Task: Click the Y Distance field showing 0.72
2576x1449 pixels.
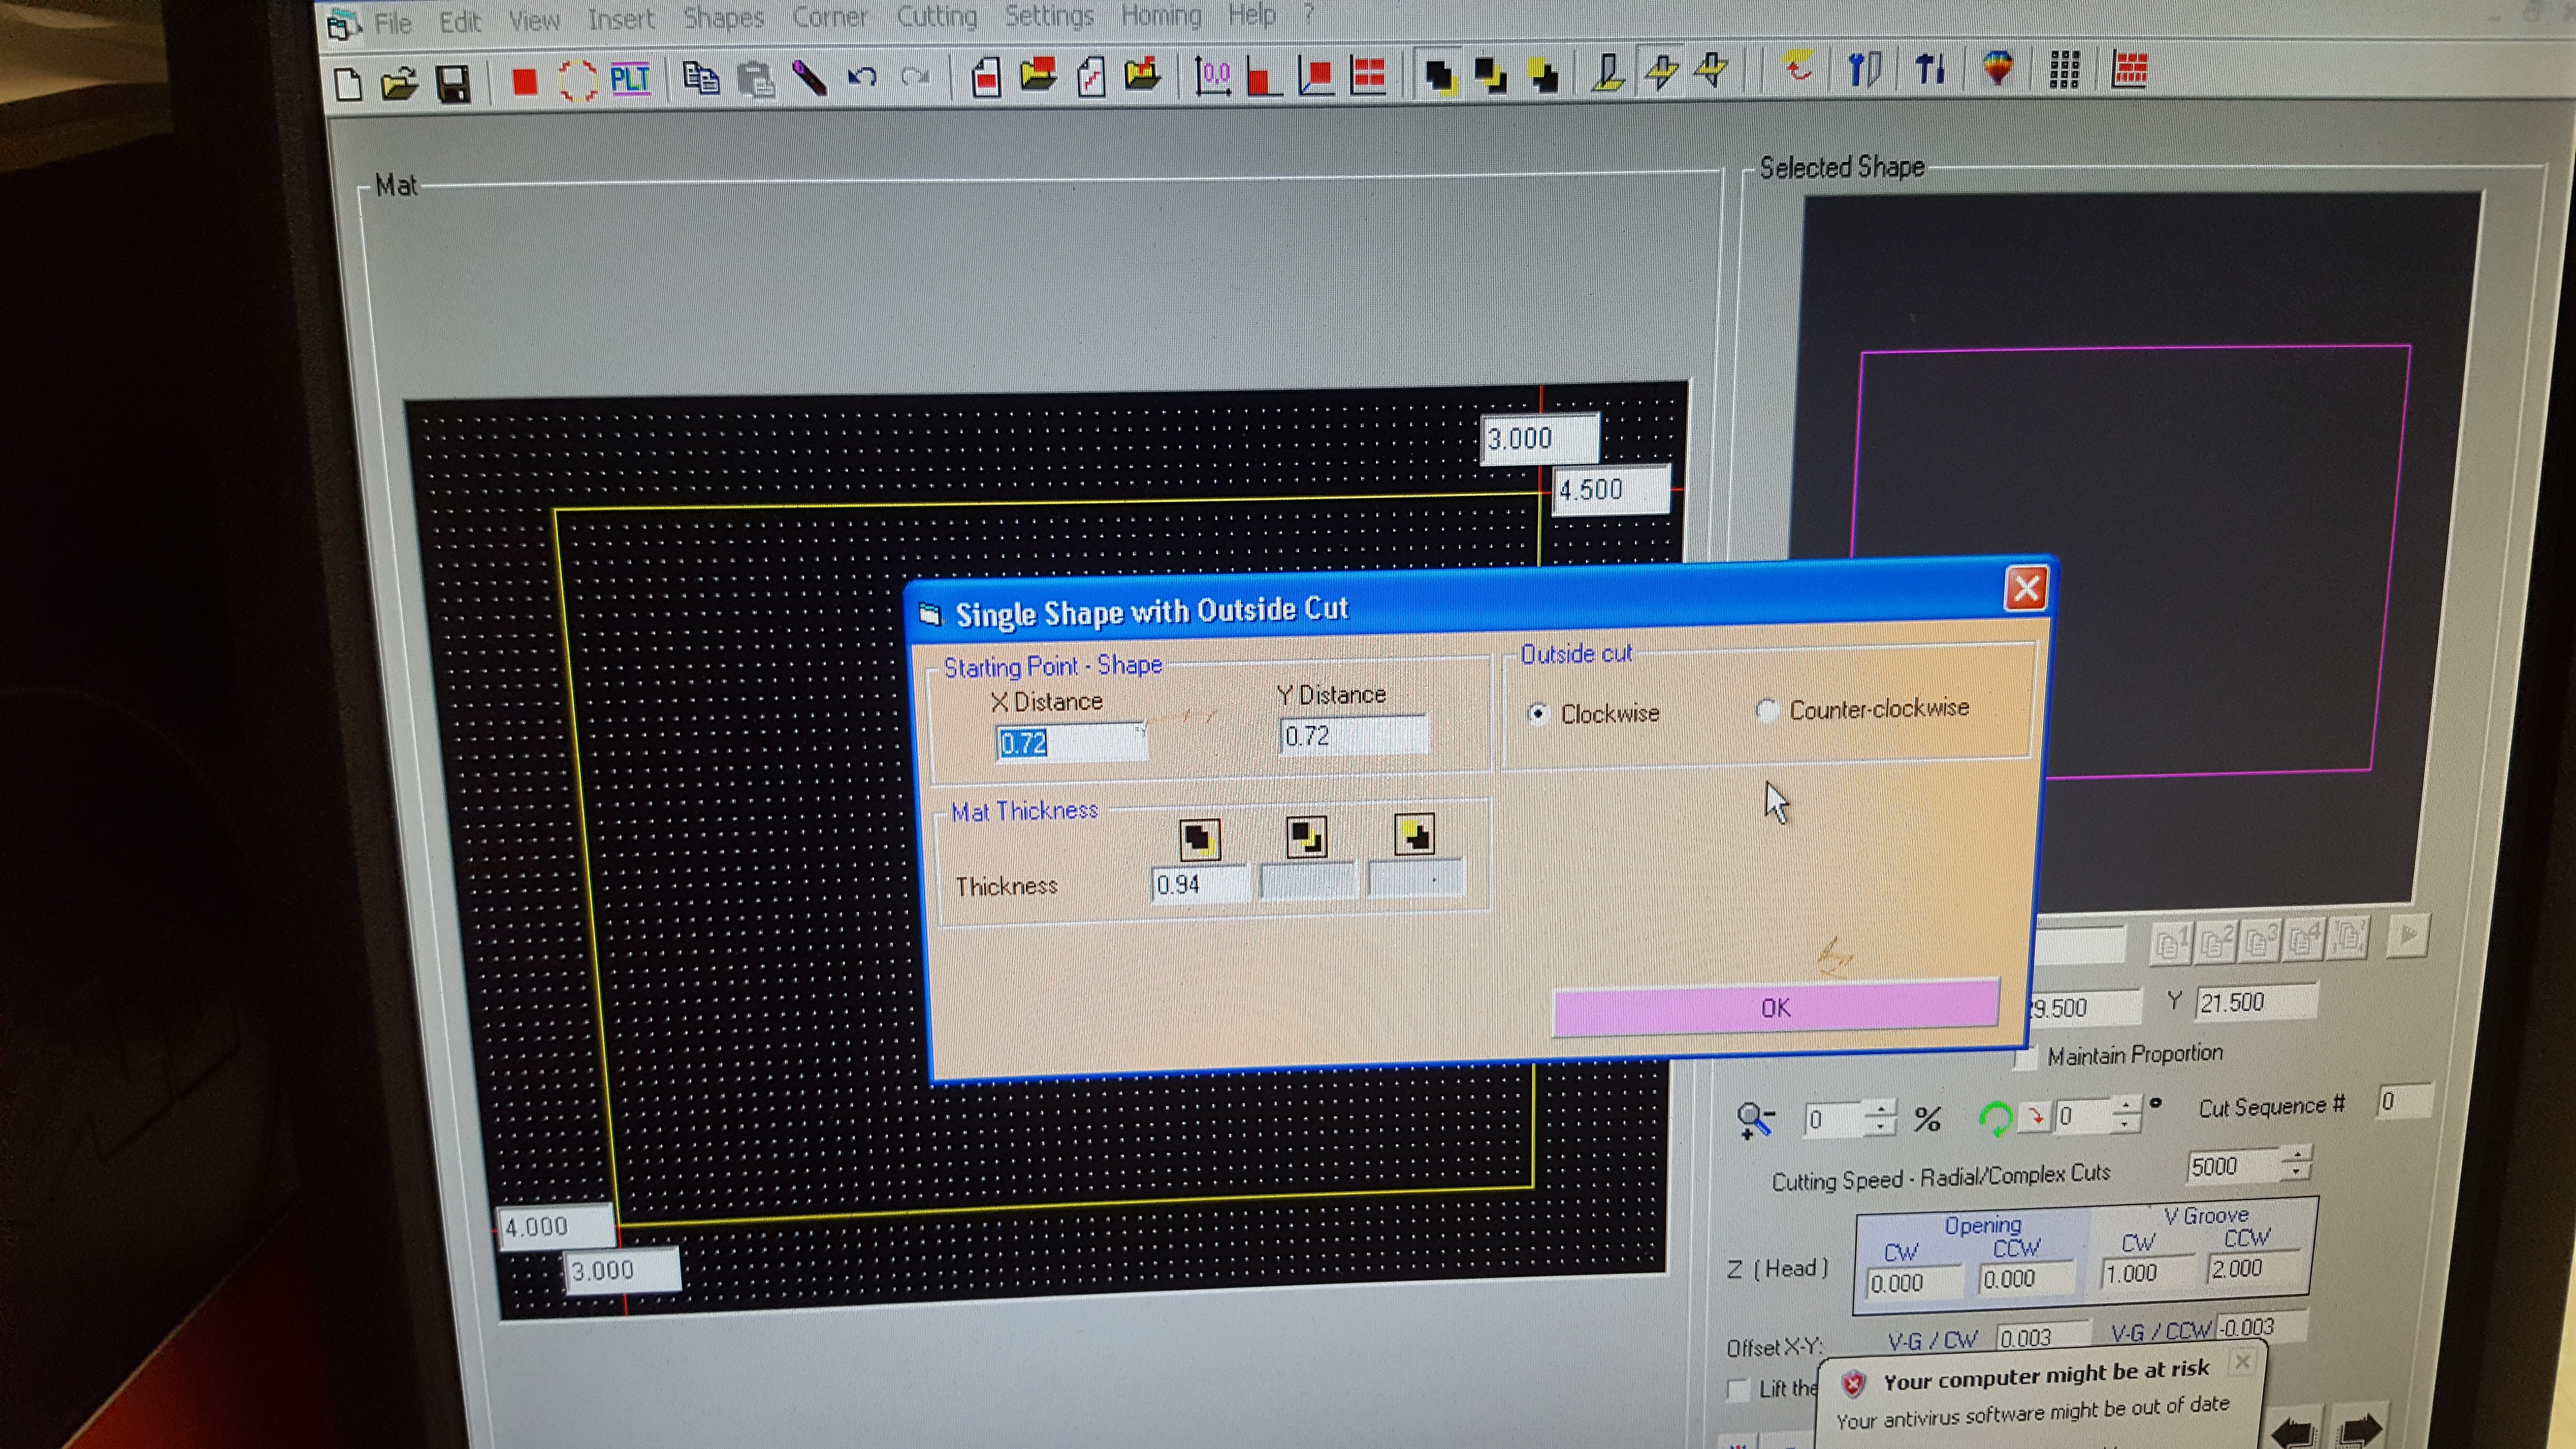Action: pyautogui.click(x=1354, y=736)
